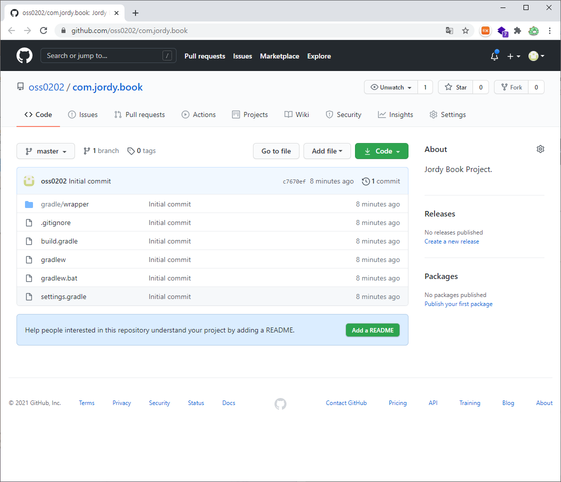This screenshot has height=482, width=561.
Task: Open the 1 commit history link
Action: point(381,181)
